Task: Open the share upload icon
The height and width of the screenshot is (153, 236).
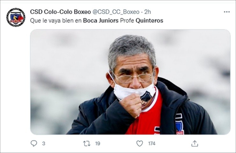Action: point(195,143)
